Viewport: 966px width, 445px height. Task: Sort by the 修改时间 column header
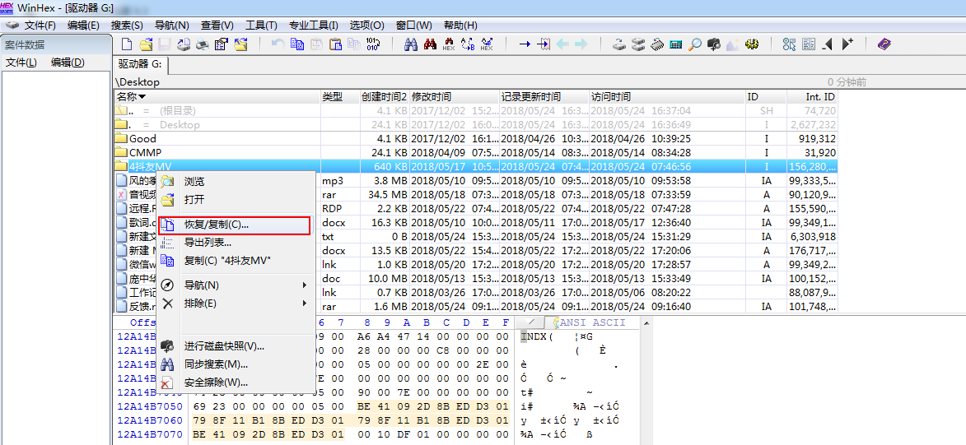454,97
